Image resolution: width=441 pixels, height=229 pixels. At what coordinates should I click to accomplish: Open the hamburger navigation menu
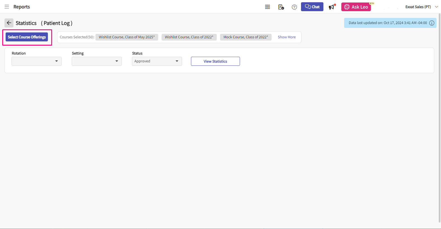[7, 7]
